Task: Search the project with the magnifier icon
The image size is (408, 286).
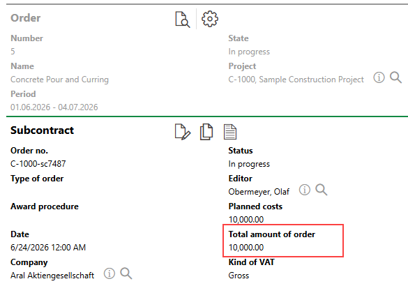Action: click(395, 77)
